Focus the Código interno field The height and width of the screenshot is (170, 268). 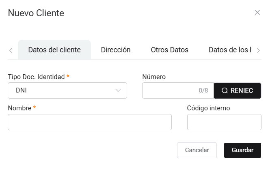[224, 122]
